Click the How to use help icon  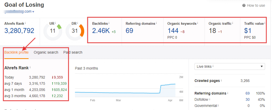tap(244, 6)
